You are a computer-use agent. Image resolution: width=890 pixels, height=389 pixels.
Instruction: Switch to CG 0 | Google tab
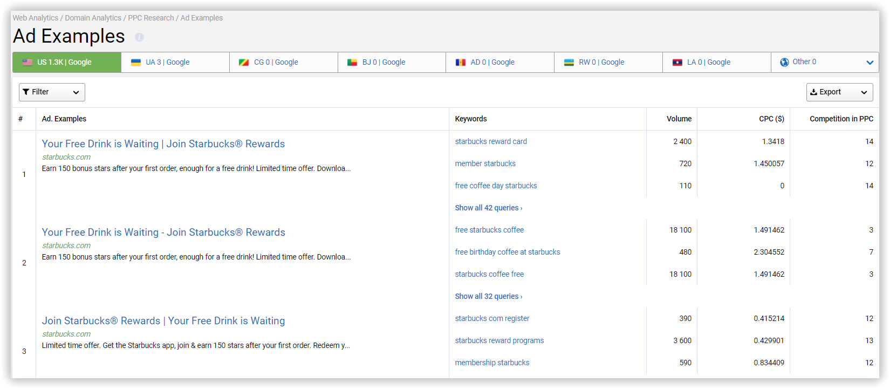pos(284,63)
